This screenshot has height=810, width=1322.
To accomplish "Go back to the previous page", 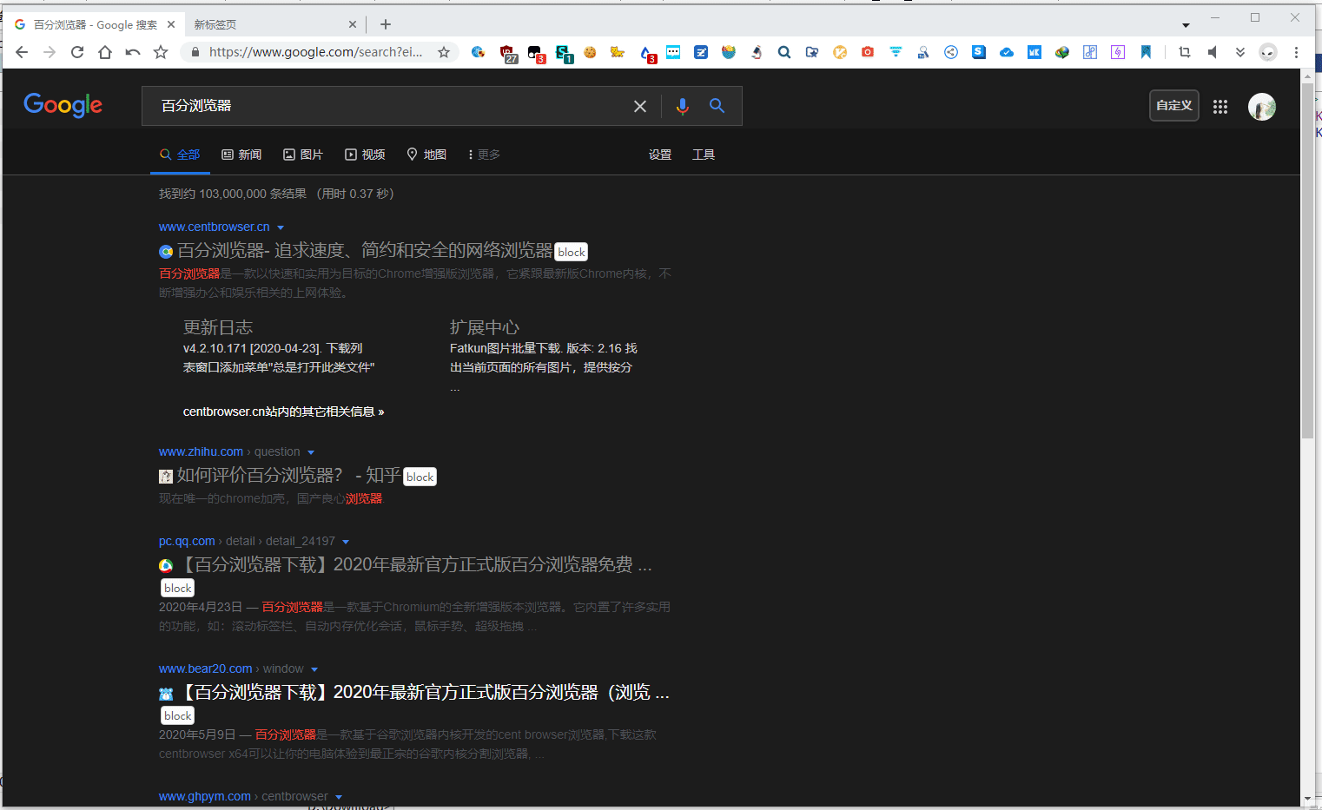I will tap(22, 52).
